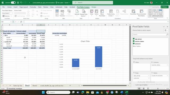Toggle the +/- Buttons display
170x95 pixels.
point(155,13)
